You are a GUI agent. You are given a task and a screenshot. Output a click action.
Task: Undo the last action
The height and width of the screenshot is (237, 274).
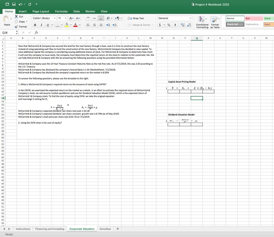tap(20, 4)
